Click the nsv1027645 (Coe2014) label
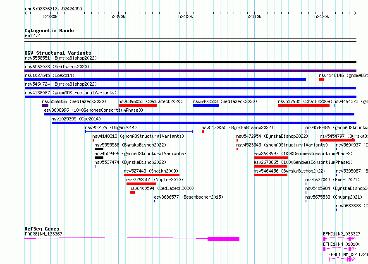 pos(50,75)
